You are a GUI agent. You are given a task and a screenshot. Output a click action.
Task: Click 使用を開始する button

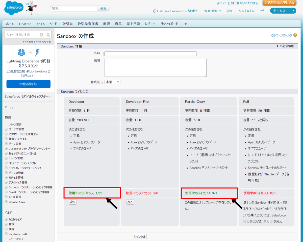(x=28, y=84)
